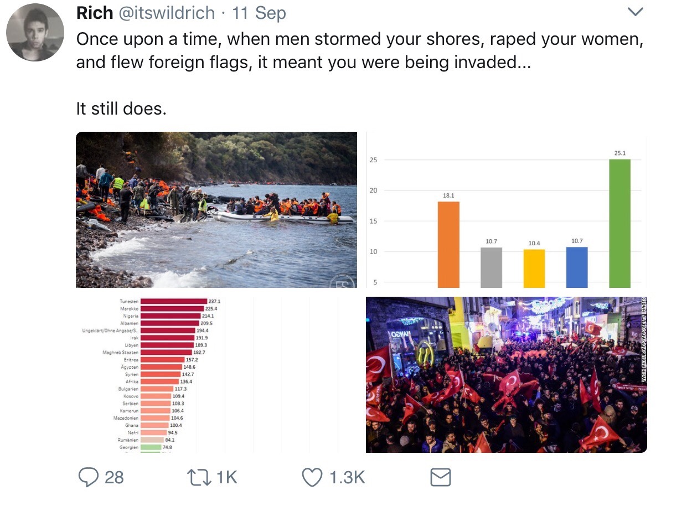View the boat landing shoreline photo

216,209
